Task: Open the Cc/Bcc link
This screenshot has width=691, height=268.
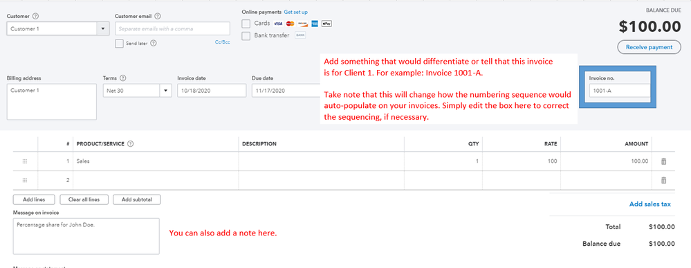Action: (223, 42)
